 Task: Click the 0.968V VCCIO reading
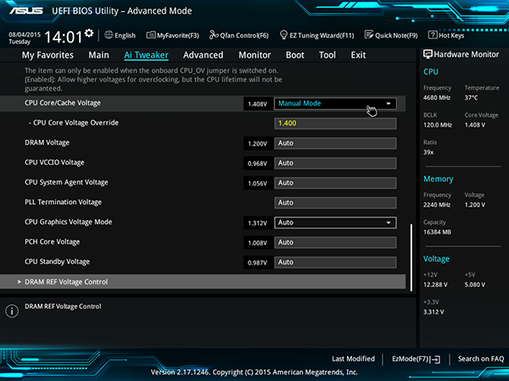(x=258, y=163)
